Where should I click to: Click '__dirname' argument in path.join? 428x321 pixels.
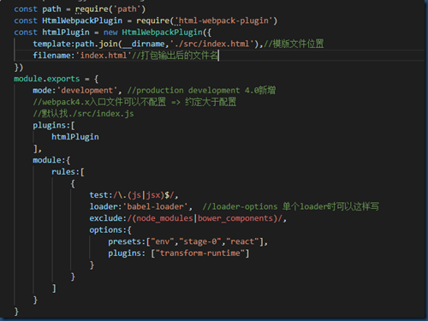click(x=144, y=44)
